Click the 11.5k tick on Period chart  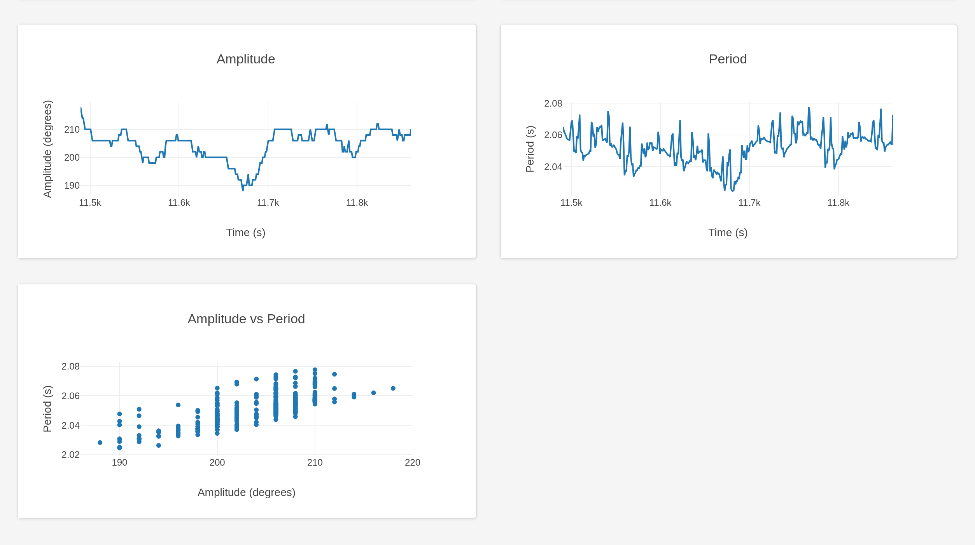(571, 203)
